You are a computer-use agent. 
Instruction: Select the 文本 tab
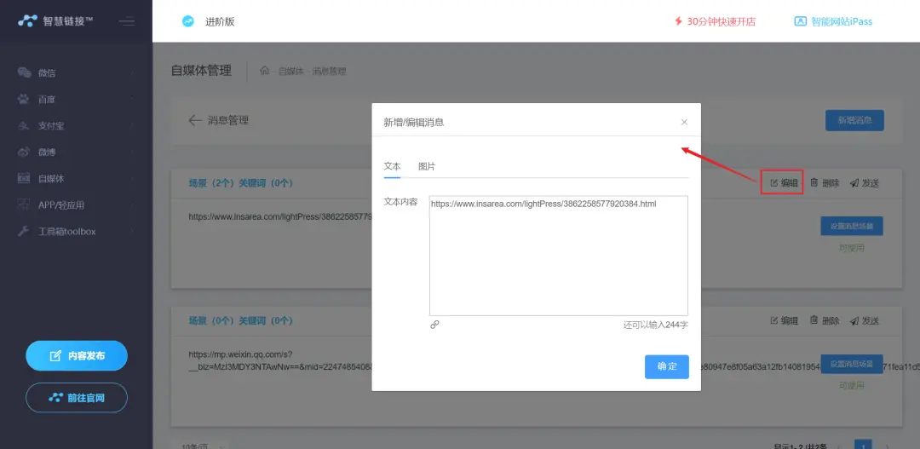(392, 166)
